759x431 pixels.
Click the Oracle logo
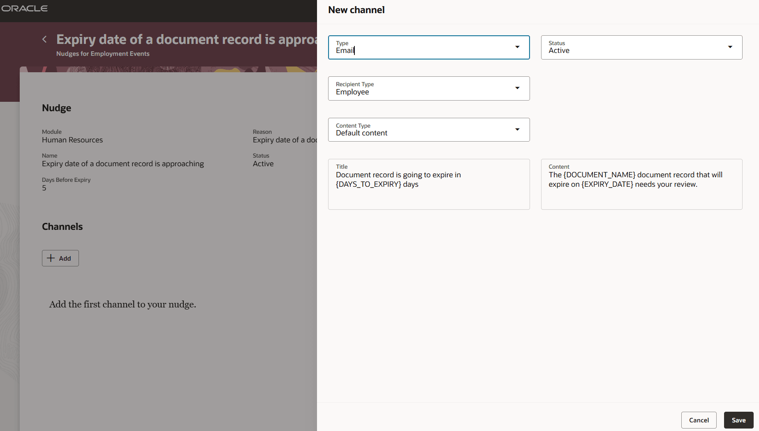coord(25,8)
